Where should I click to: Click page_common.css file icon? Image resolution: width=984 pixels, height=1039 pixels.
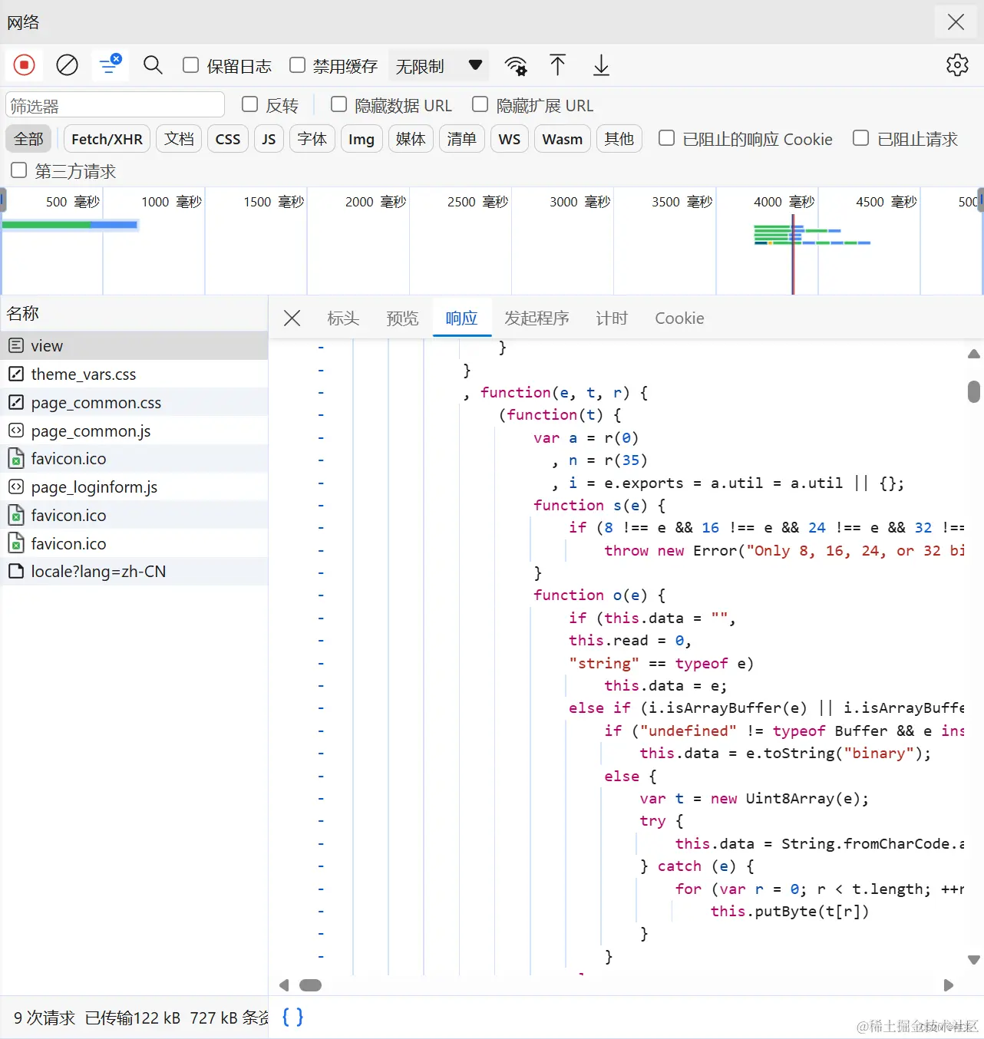point(16,402)
